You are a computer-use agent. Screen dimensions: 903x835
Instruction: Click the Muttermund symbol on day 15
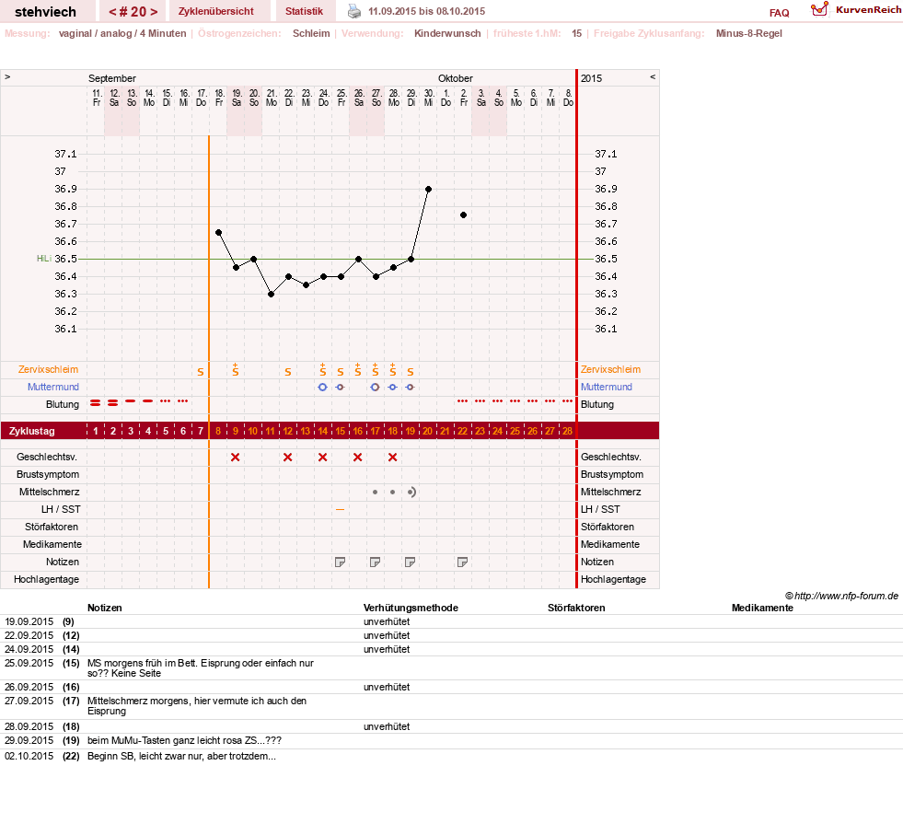340,387
